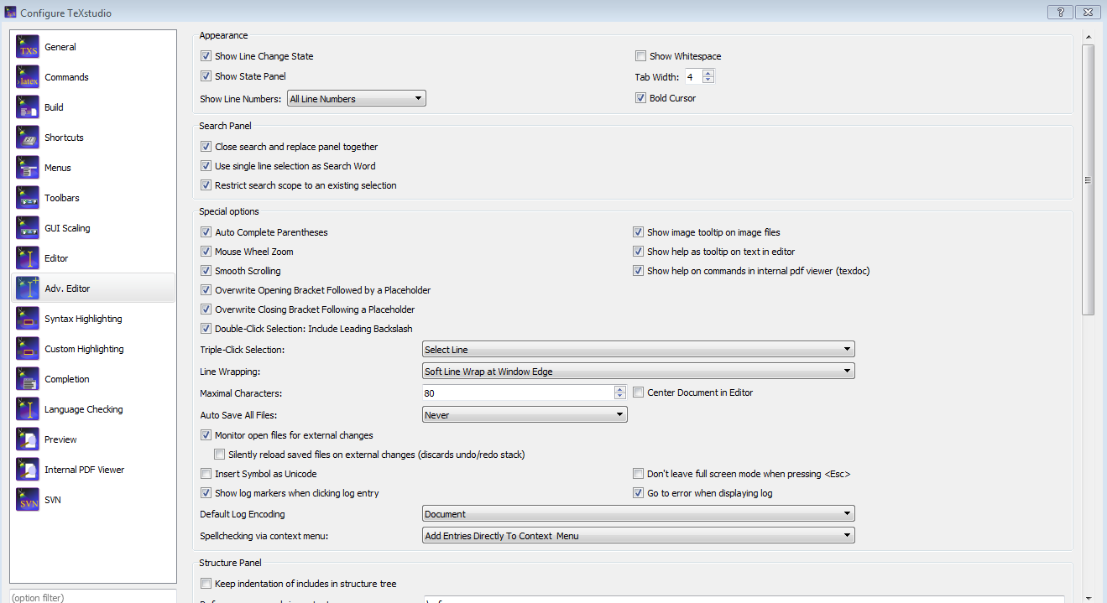This screenshot has width=1107, height=603.
Task: Expand the Auto Save All Files dropdown
Action: [525, 415]
